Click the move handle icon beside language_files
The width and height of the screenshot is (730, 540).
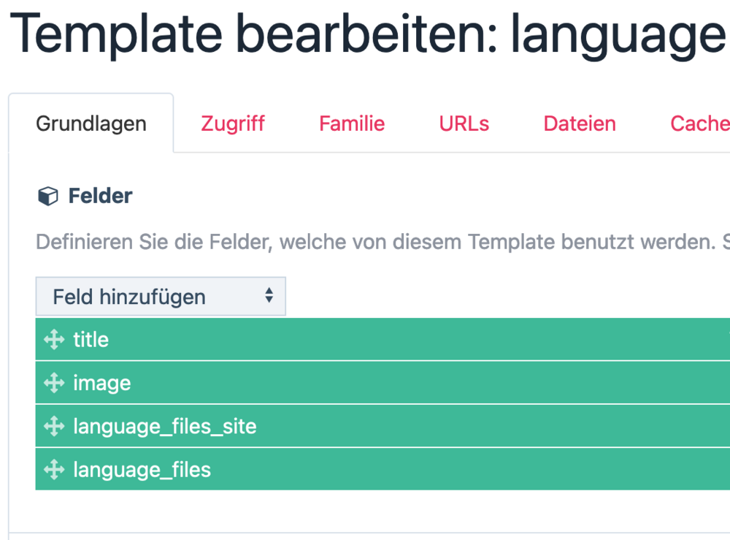point(54,469)
